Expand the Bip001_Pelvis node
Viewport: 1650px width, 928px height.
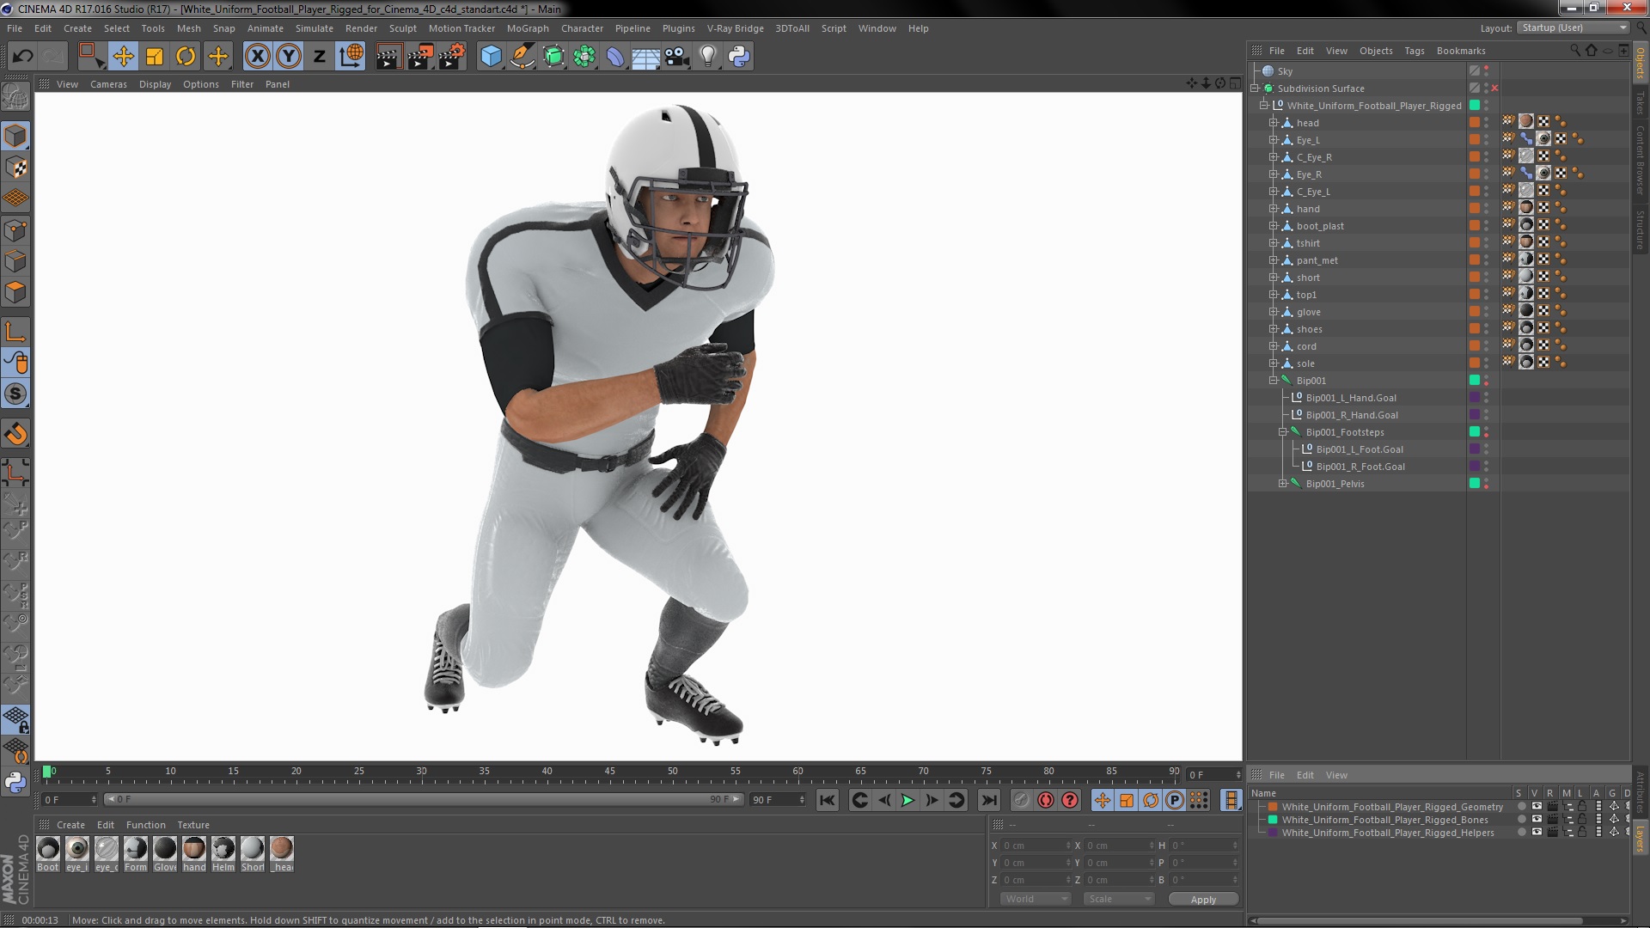1283,484
